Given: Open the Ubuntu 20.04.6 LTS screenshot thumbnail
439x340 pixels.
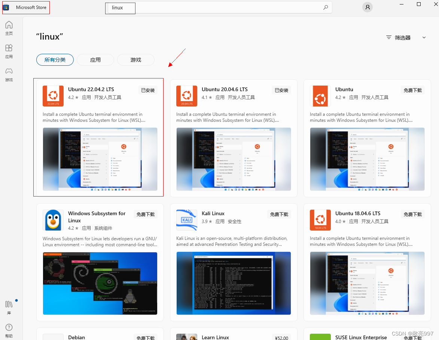Looking at the screenshot, I should click(234, 159).
